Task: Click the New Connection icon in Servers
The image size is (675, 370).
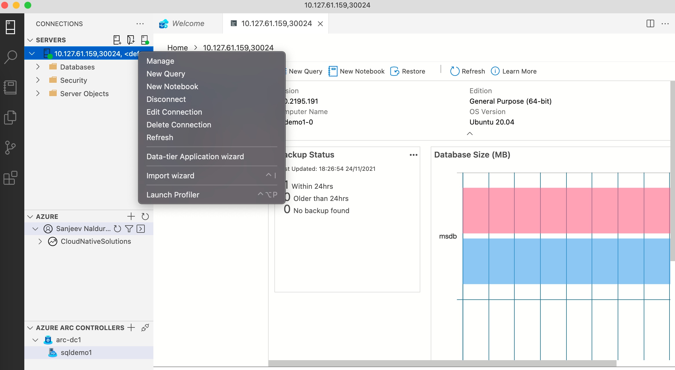Action: click(117, 40)
